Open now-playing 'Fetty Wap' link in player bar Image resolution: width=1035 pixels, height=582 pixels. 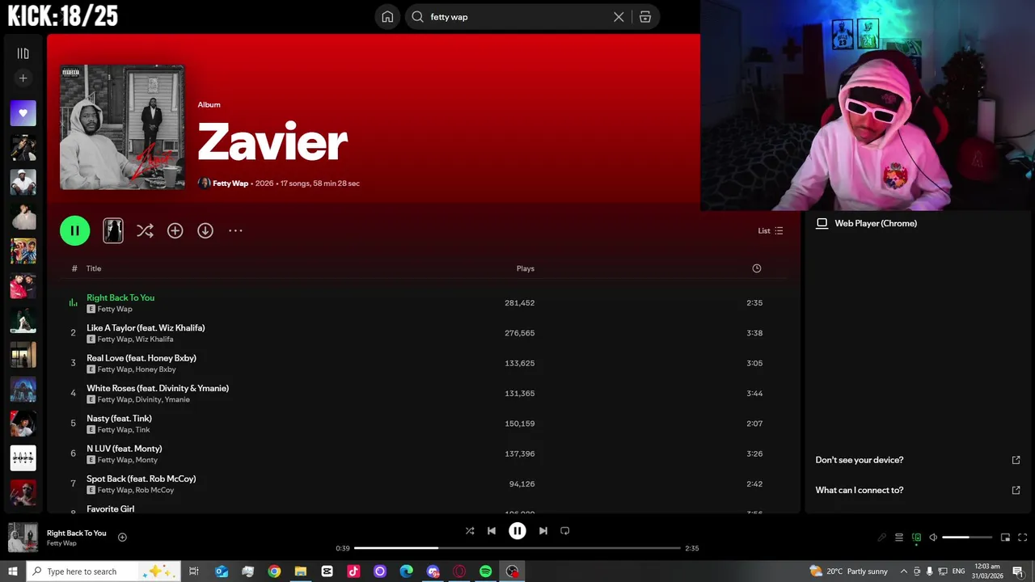point(61,543)
